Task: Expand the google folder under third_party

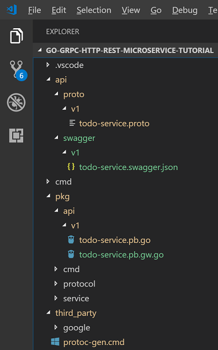Action: tap(56, 327)
